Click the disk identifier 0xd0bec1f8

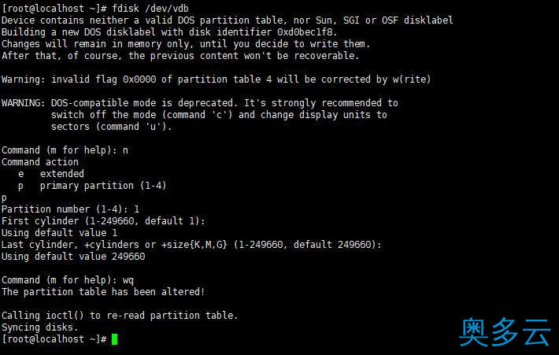coord(306,32)
